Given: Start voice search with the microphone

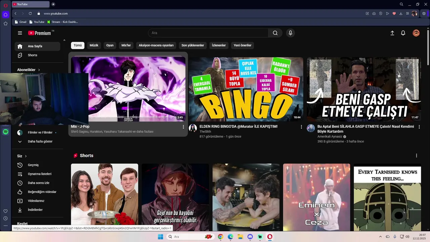Looking at the screenshot, I should (x=290, y=33).
